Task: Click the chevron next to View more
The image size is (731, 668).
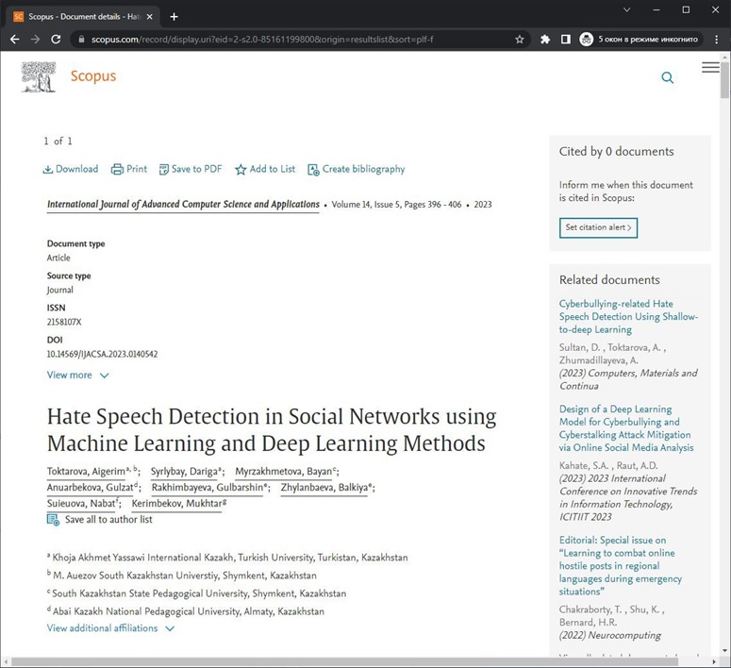Action: coord(105,376)
